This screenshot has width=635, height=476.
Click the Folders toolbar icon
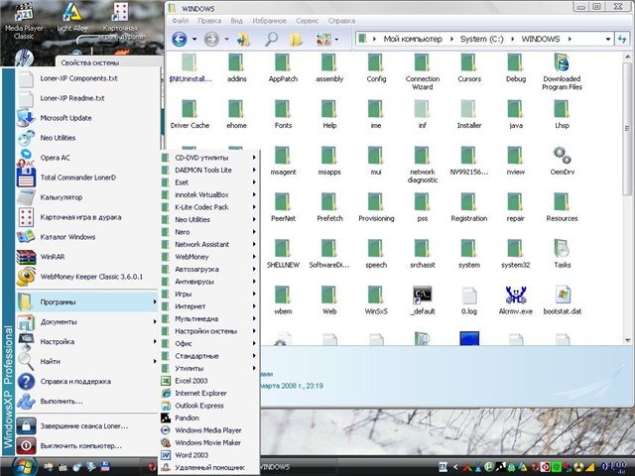(x=296, y=40)
